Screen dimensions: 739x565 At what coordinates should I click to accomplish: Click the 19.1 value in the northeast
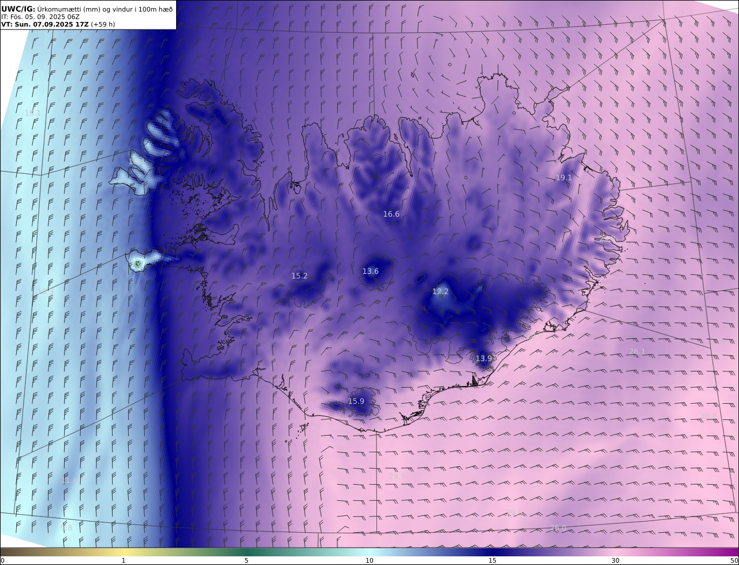[x=563, y=177]
